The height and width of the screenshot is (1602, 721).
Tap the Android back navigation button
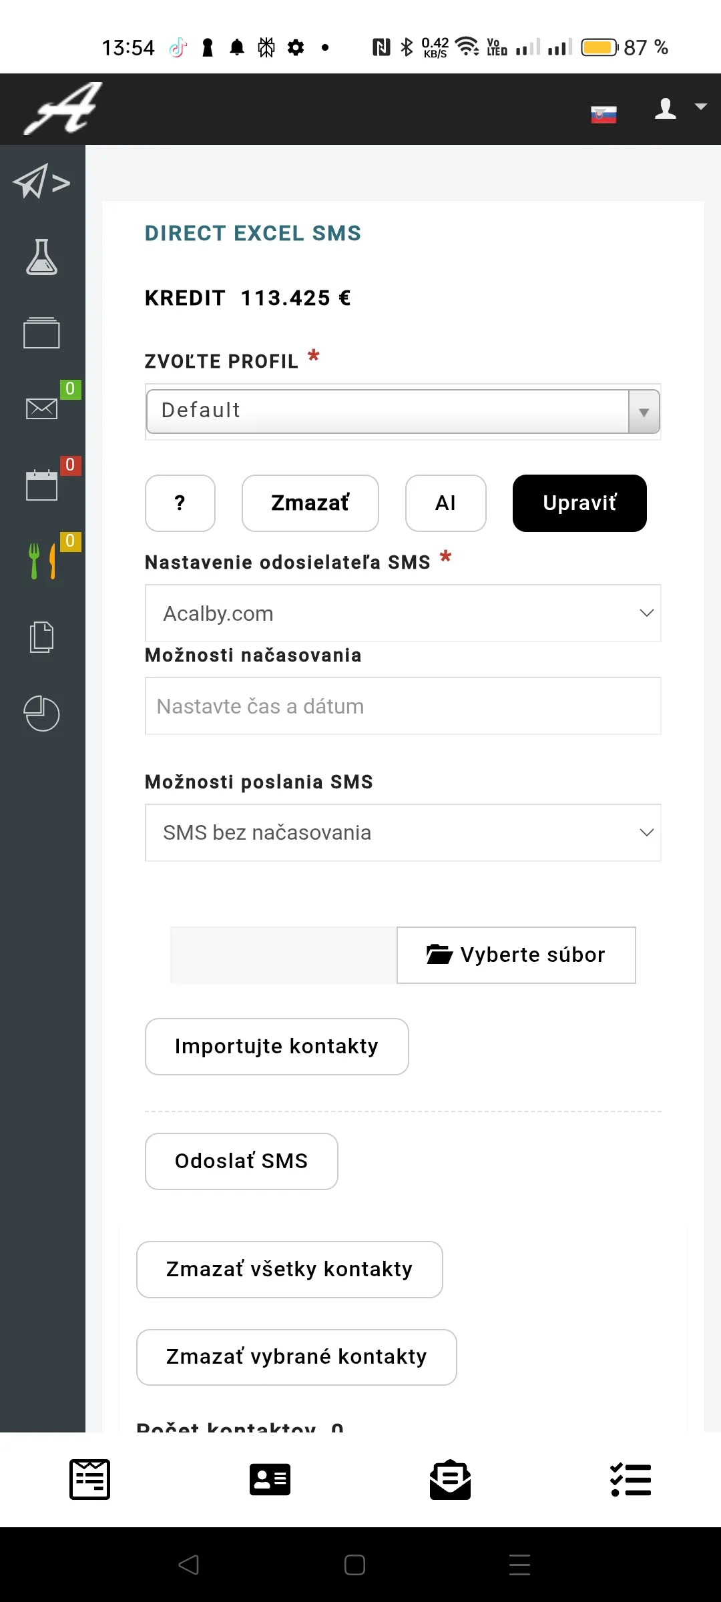189,1565
